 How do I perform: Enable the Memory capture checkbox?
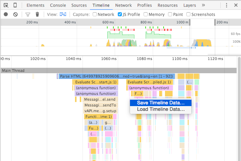pos(146,15)
